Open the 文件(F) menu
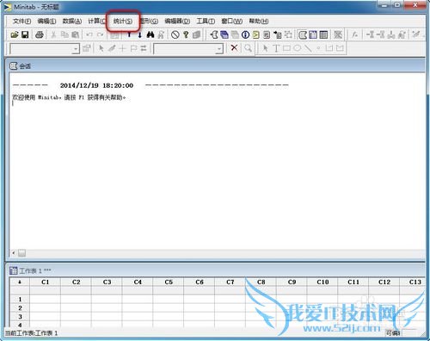Screen dimensions: 430x341 22,22
